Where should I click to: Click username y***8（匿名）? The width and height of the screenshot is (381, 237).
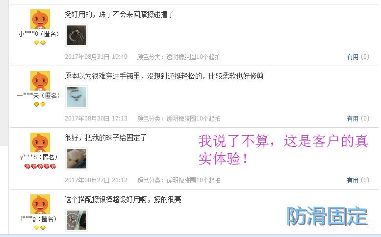pyautogui.click(x=39, y=157)
